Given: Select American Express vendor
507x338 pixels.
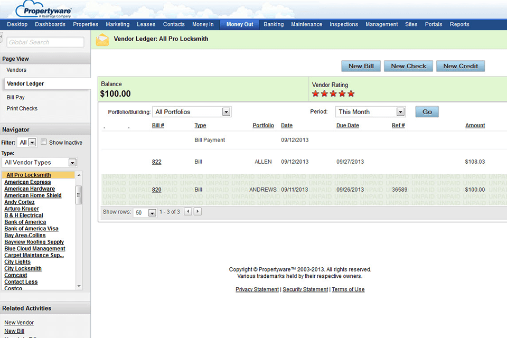Looking at the screenshot, I should (x=27, y=182).
